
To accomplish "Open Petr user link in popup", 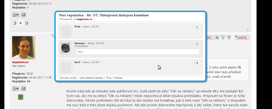I will (77, 27).
